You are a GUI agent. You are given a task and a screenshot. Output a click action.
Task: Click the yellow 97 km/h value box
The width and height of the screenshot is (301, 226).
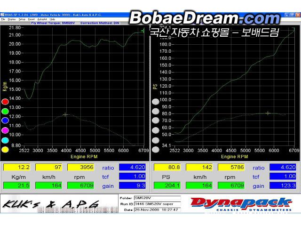[48, 167]
